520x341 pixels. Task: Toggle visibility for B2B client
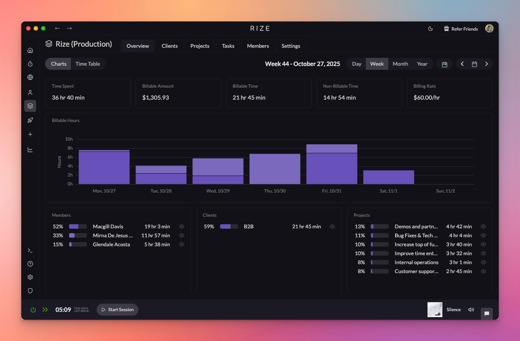(x=332, y=226)
